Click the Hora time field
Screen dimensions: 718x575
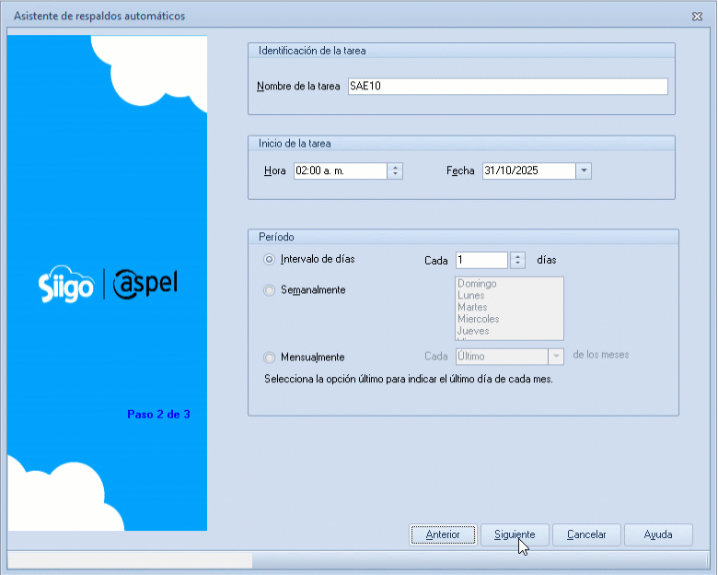click(341, 171)
